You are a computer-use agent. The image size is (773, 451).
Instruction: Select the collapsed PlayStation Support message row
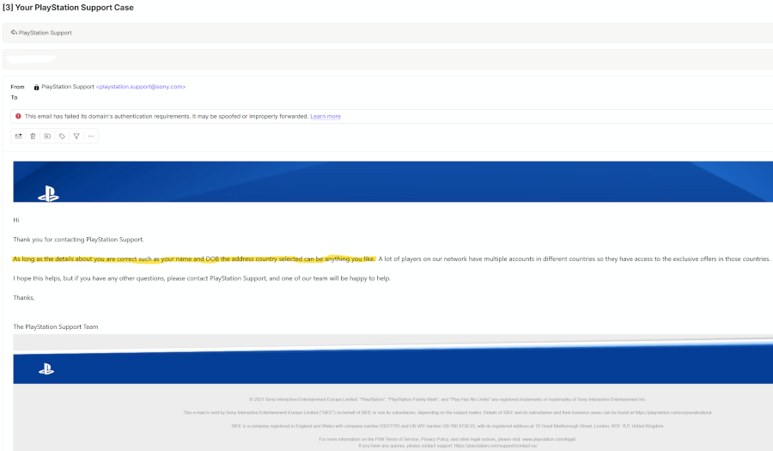click(387, 33)
